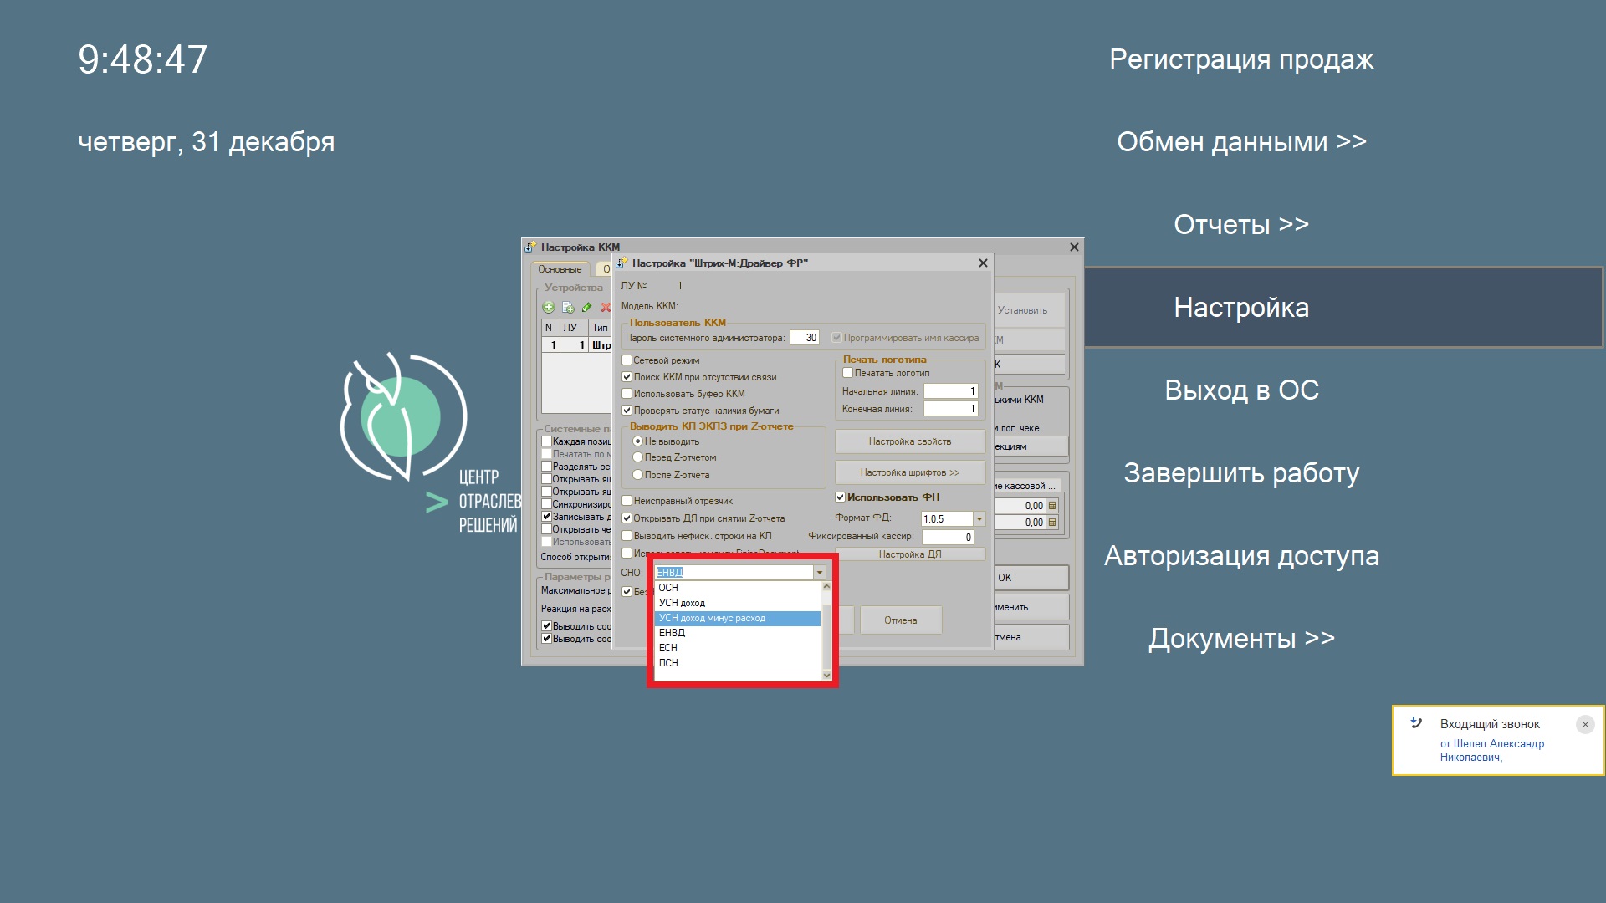Uncheck the Использовать ФН checkbox
This screenshot has height=903, width=1606.
(840, 497)
